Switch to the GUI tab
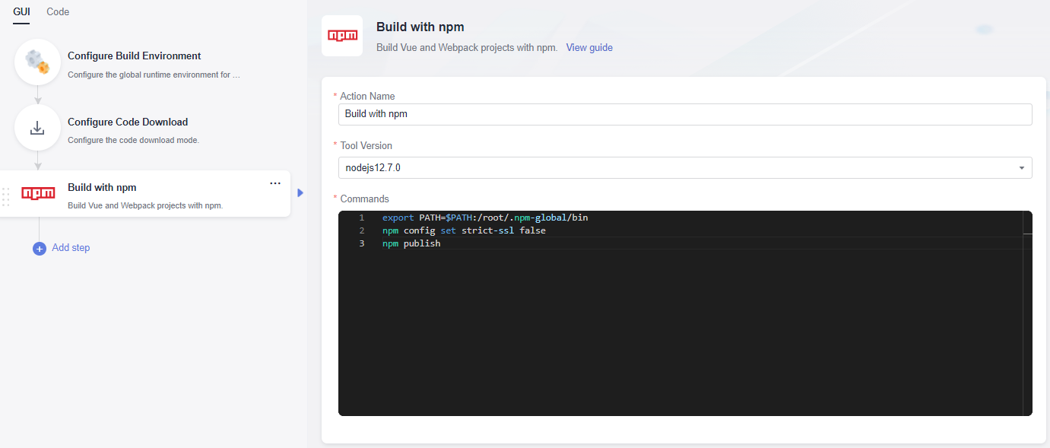 pyautogui.click(x=21, y=11)
